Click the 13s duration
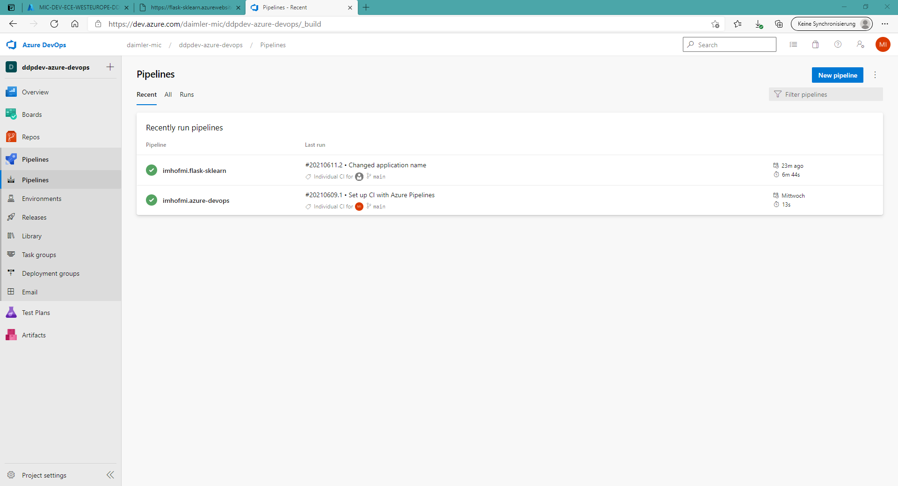This screenshot has width=898, height=486. (786, 205)
